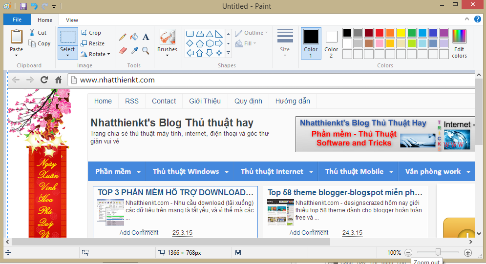This screenshot has width=486, height=264.
Task: Pick the green color swatch
Action: [x=412, y=33]
